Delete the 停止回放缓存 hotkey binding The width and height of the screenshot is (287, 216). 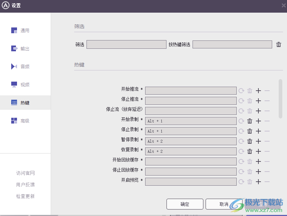[x=250, y=172]
